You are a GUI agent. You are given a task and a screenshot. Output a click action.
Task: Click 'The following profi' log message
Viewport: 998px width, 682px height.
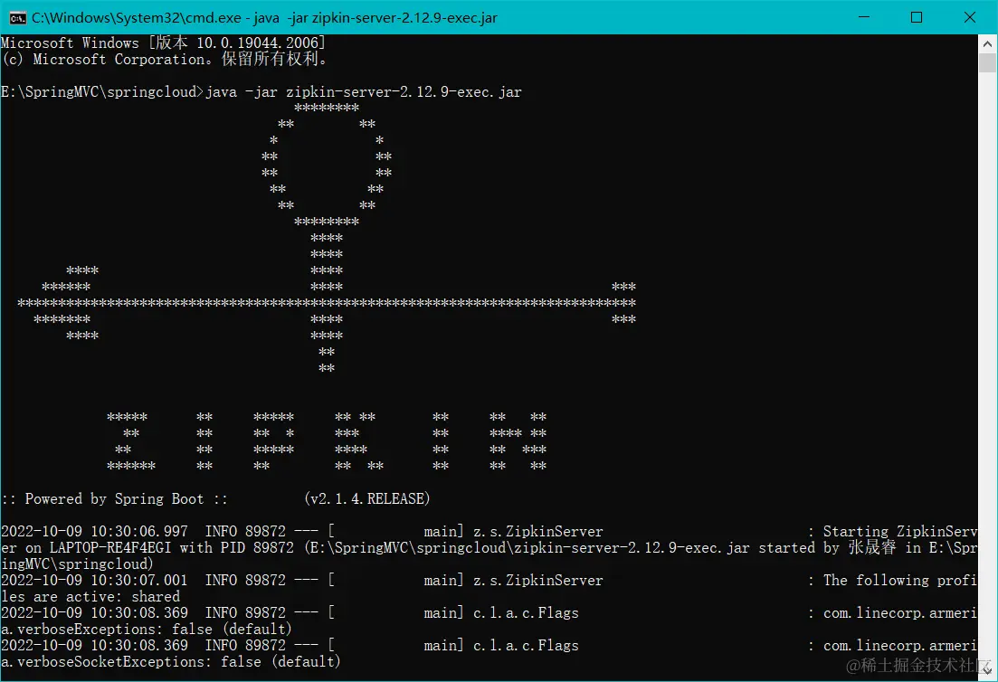(900, 580)
